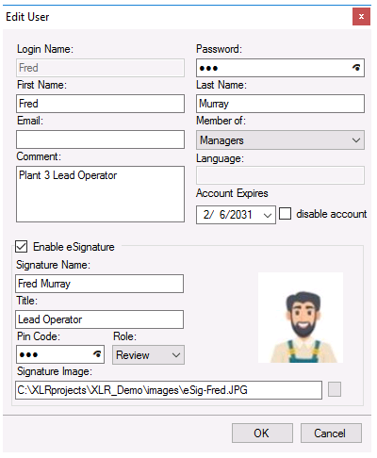The width and height of the screenshot is (377, 458).
Task: Click the Title field Lead Operator
Action: tap(99, 319)
